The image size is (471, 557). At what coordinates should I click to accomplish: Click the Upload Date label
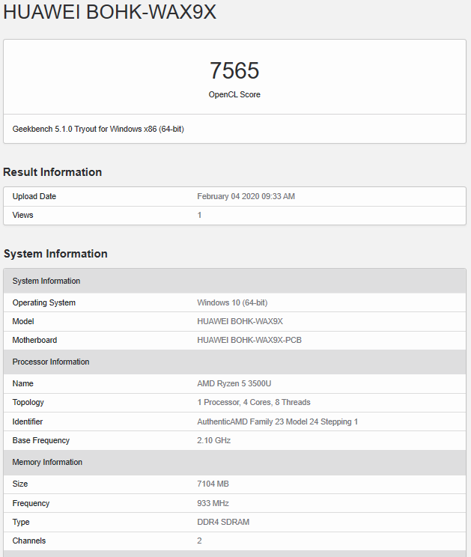pos(34,196)
